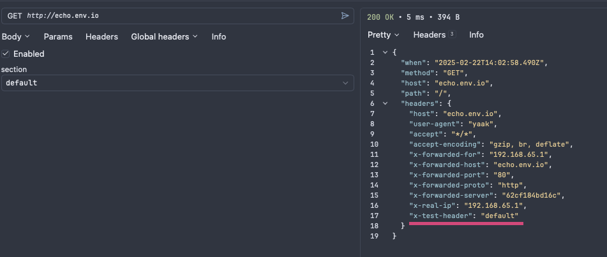The height and width of the screenshot is (257, 607).
Task: Fold the "headers" object on line 6
Action: 385,103
